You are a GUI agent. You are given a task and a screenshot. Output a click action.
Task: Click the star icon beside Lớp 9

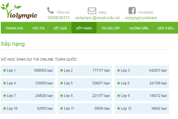(118, 96)
